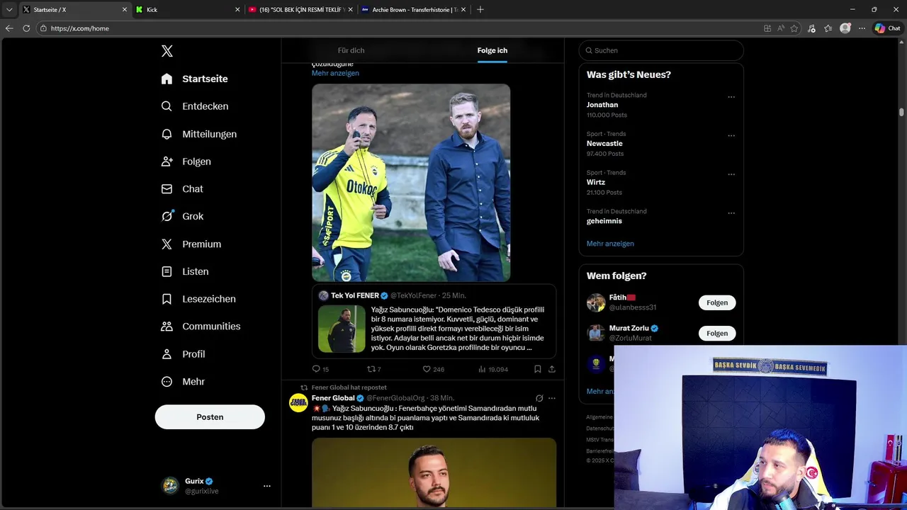Open more options for Fener Global post

click(552, 398)
